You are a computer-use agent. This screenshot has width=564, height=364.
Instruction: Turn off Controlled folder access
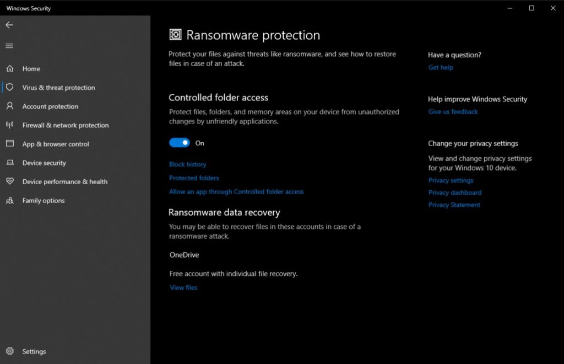pos(179,142)
